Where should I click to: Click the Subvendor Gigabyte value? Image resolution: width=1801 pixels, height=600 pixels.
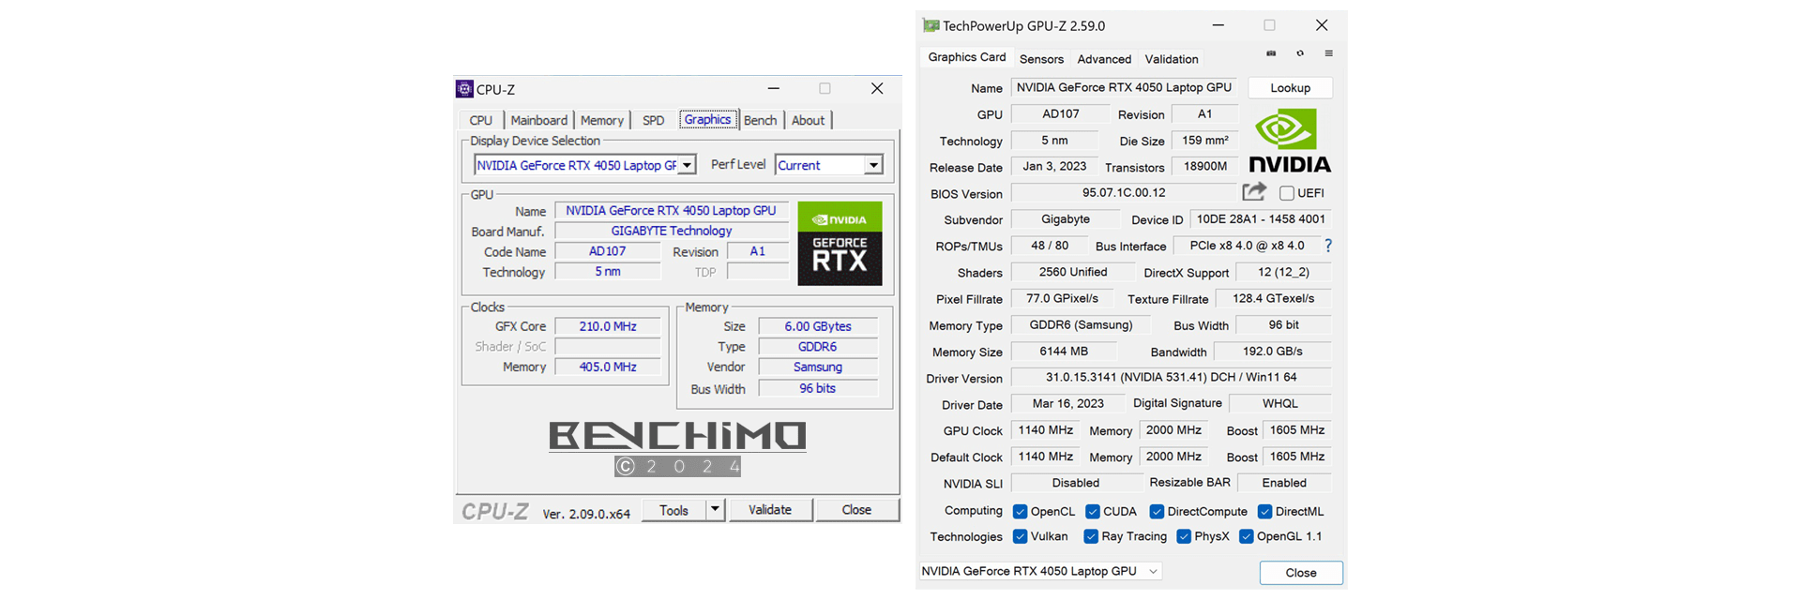1066,219
